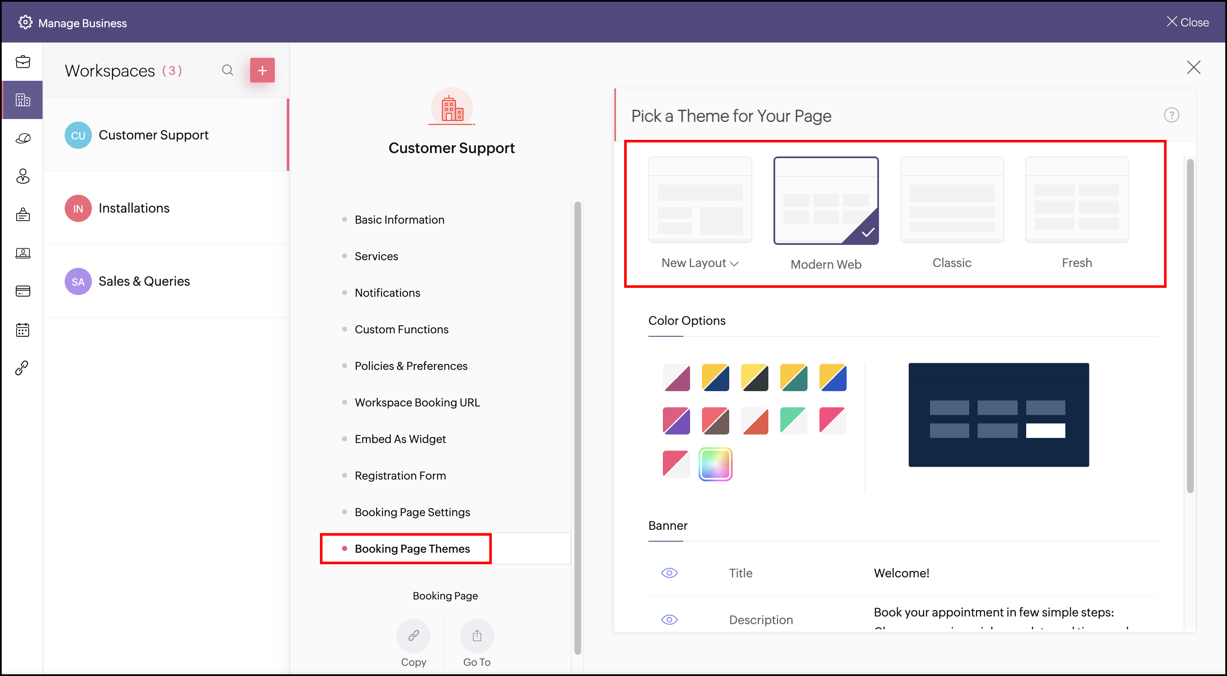Click Go To booking page icon
1227x676 pixels.
(x=477, y=636)
